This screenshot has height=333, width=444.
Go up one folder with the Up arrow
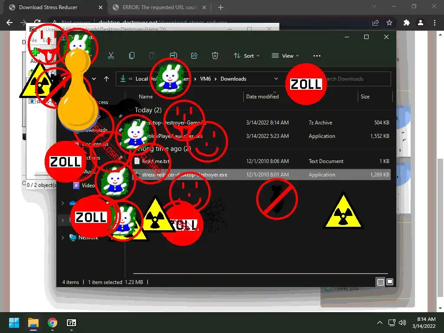[x=107, y=79]
